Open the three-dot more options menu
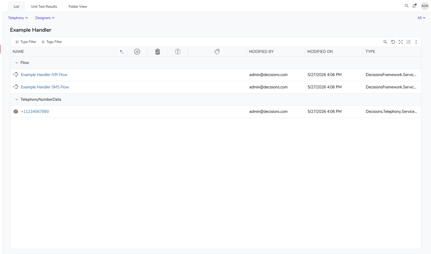 click(416, 42)
